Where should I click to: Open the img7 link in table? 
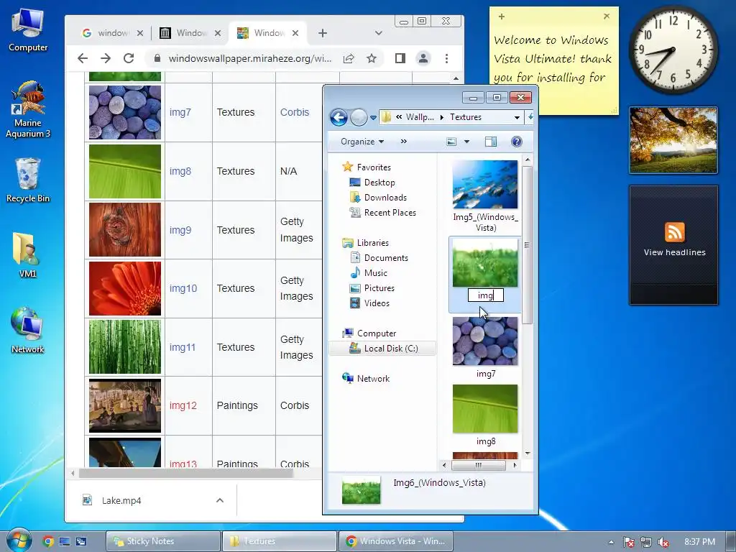180,112
